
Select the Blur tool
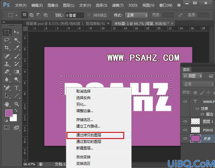tap(7, 79)
